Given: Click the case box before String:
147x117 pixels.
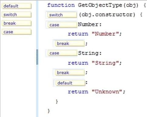Looking at the screenshot, I should tap(62, 53).
